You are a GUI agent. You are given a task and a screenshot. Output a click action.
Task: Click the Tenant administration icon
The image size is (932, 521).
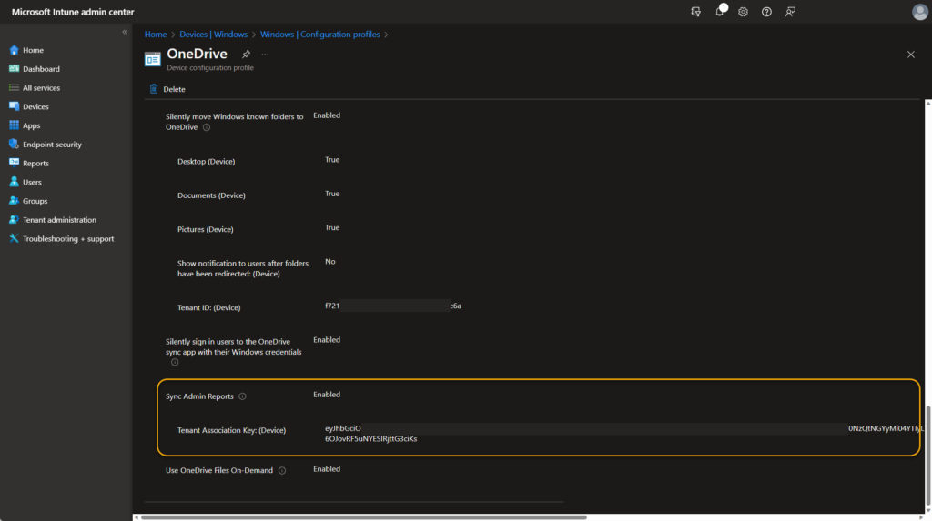coord(15,220)
